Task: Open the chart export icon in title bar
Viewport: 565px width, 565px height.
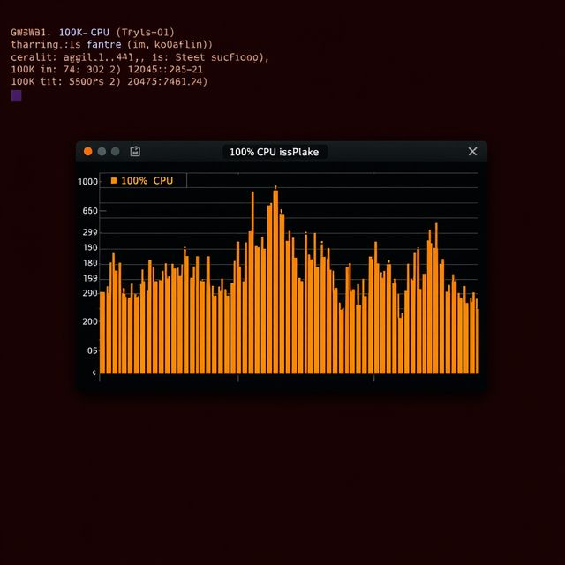Action: click(x=135, y=151)
